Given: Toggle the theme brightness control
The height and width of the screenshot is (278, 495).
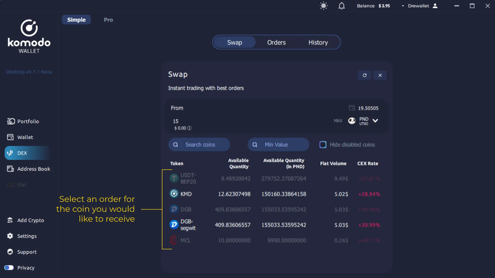Looking at the screenshot, I should pyautogui.click(x=324, y=6).
